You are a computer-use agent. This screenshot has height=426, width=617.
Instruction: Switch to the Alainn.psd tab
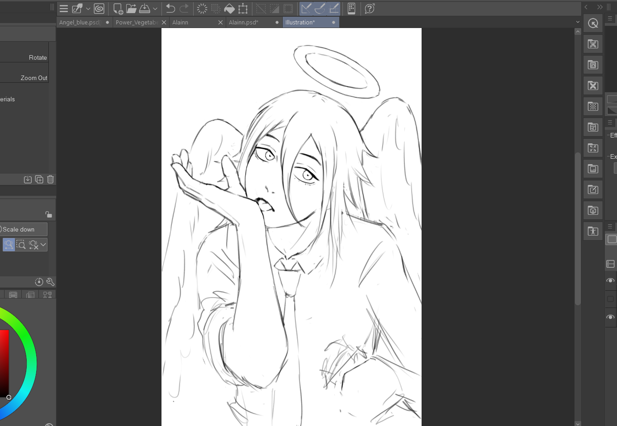243,22
